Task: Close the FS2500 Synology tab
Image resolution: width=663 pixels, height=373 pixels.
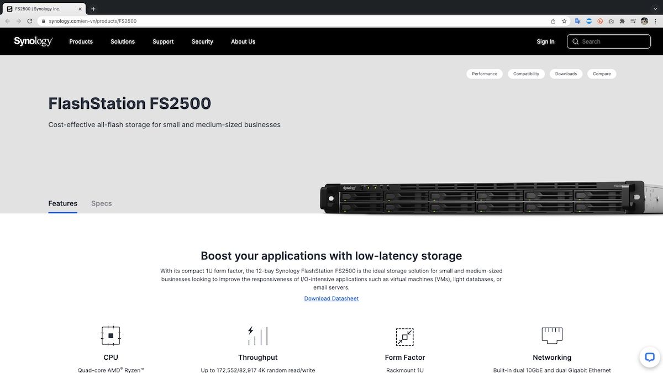Action: tap(80, 9)
